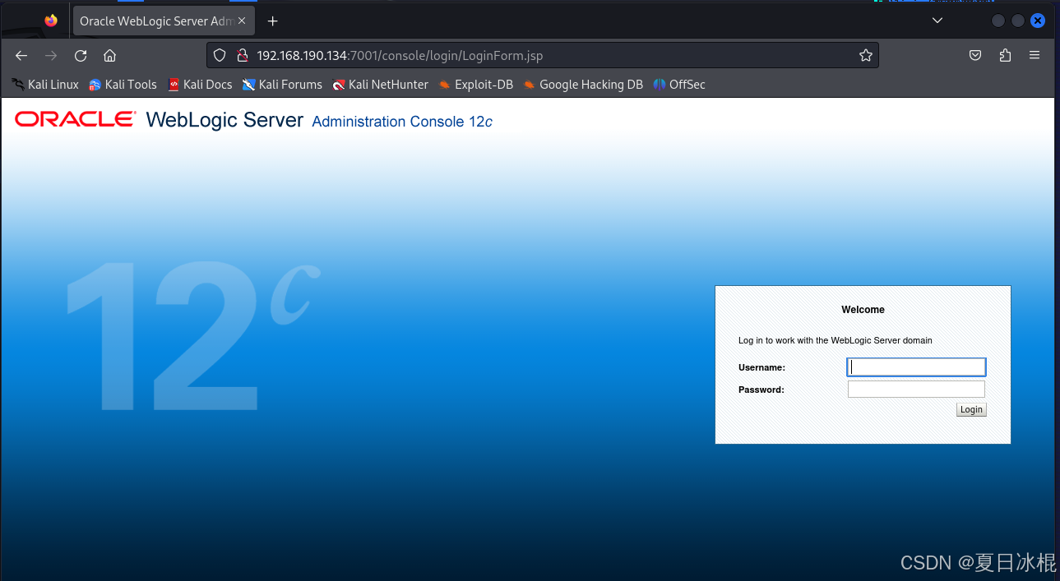Screen dimensions: 1060x581
Task: Open the Extensions puzzle icon
Action: tap(1005, 56)
